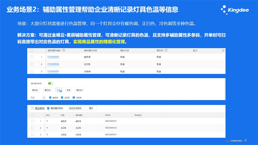Image resolution: width=258 pixels, height=145 pixels.
Task: Turn off the 辅助属性管理 switch
Action: (50, 84)
